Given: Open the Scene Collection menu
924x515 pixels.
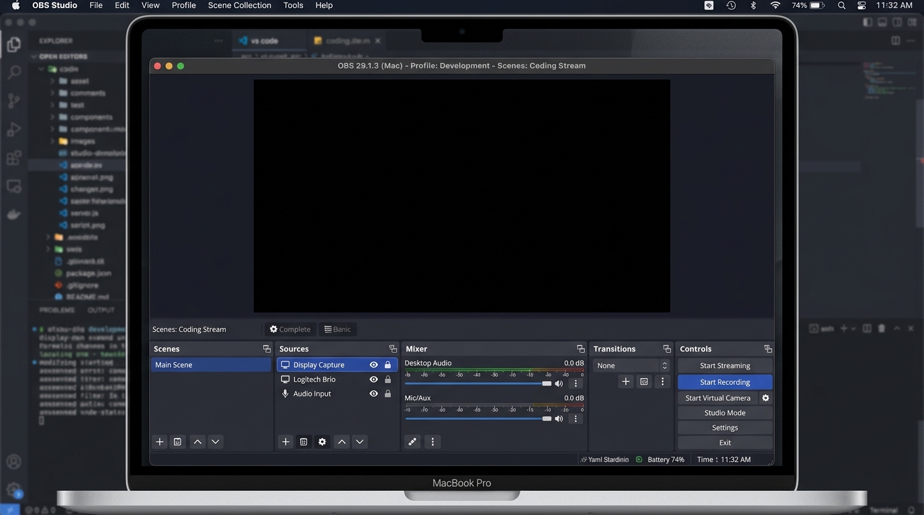Looking at the screenshot, I should click(x=239, y=5).
